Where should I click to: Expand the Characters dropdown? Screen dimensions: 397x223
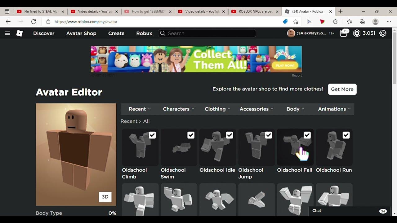point(179,109)
